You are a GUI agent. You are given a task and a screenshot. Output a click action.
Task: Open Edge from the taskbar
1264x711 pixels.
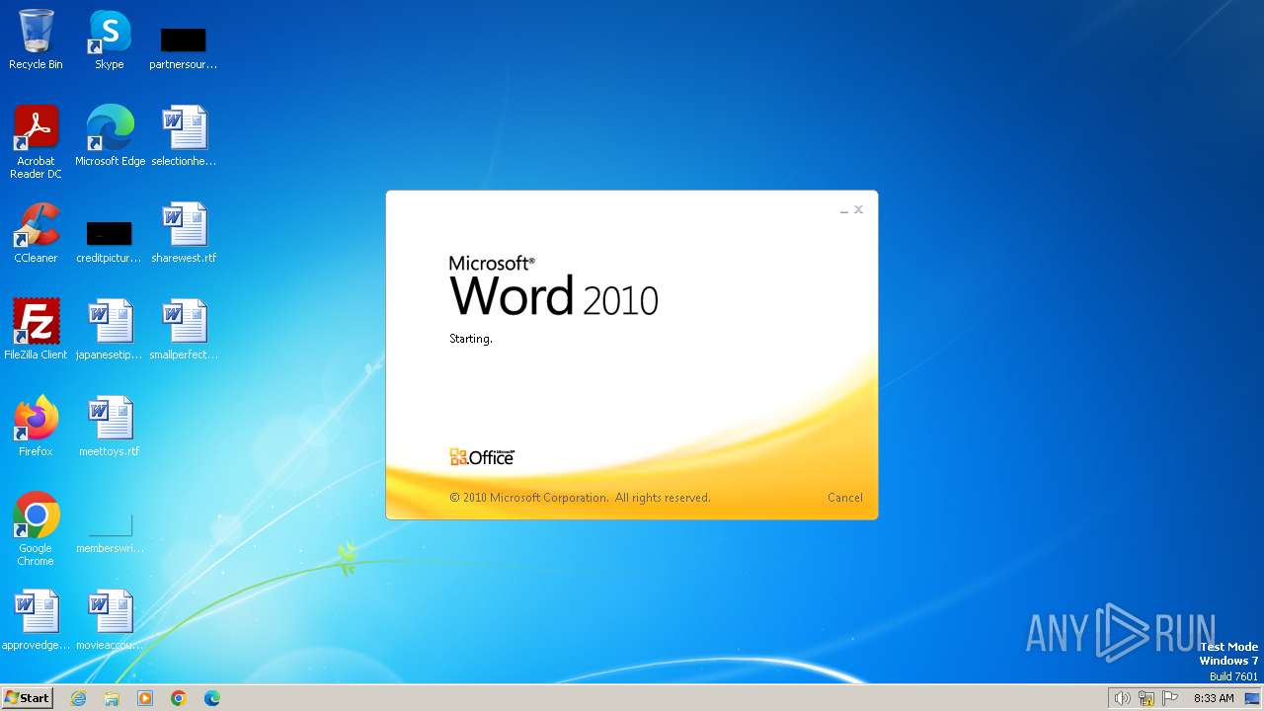coord(212,698)
